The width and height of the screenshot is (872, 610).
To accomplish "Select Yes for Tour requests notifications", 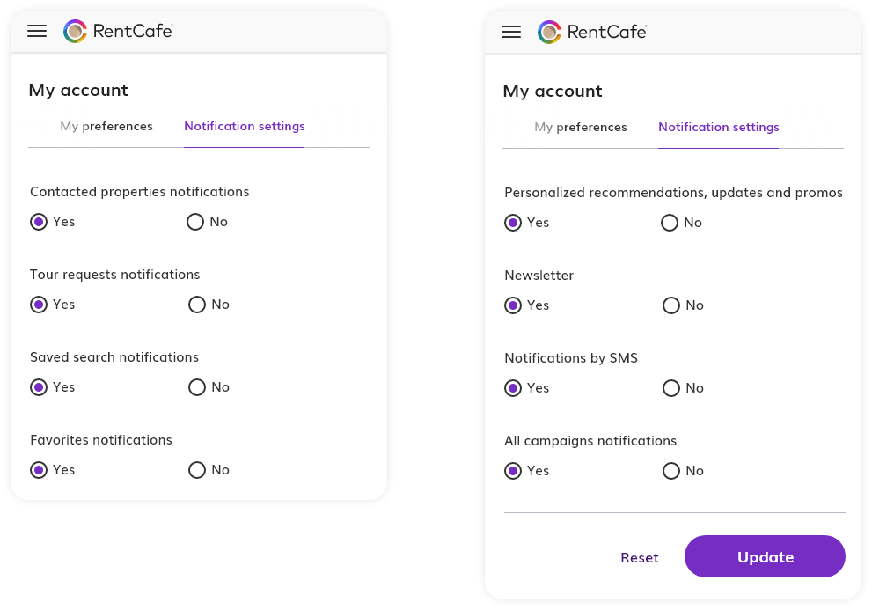I will (39, 305).
